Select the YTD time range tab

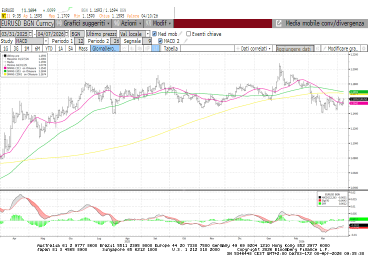click(x=49, y=48)
